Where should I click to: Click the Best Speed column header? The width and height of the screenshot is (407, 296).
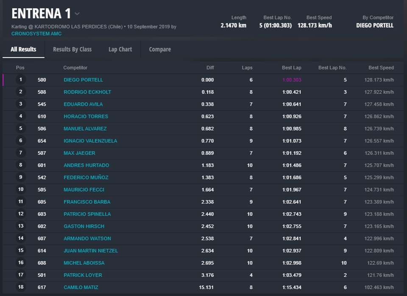(x=381, y=68)
